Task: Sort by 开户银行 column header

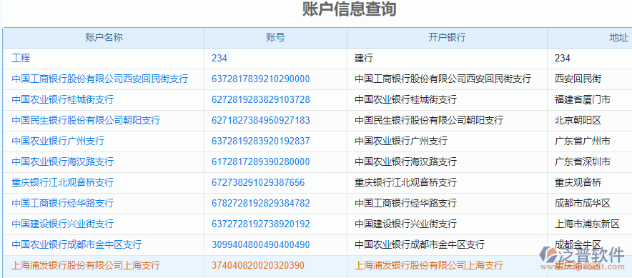Action: [x=447, y=37]
